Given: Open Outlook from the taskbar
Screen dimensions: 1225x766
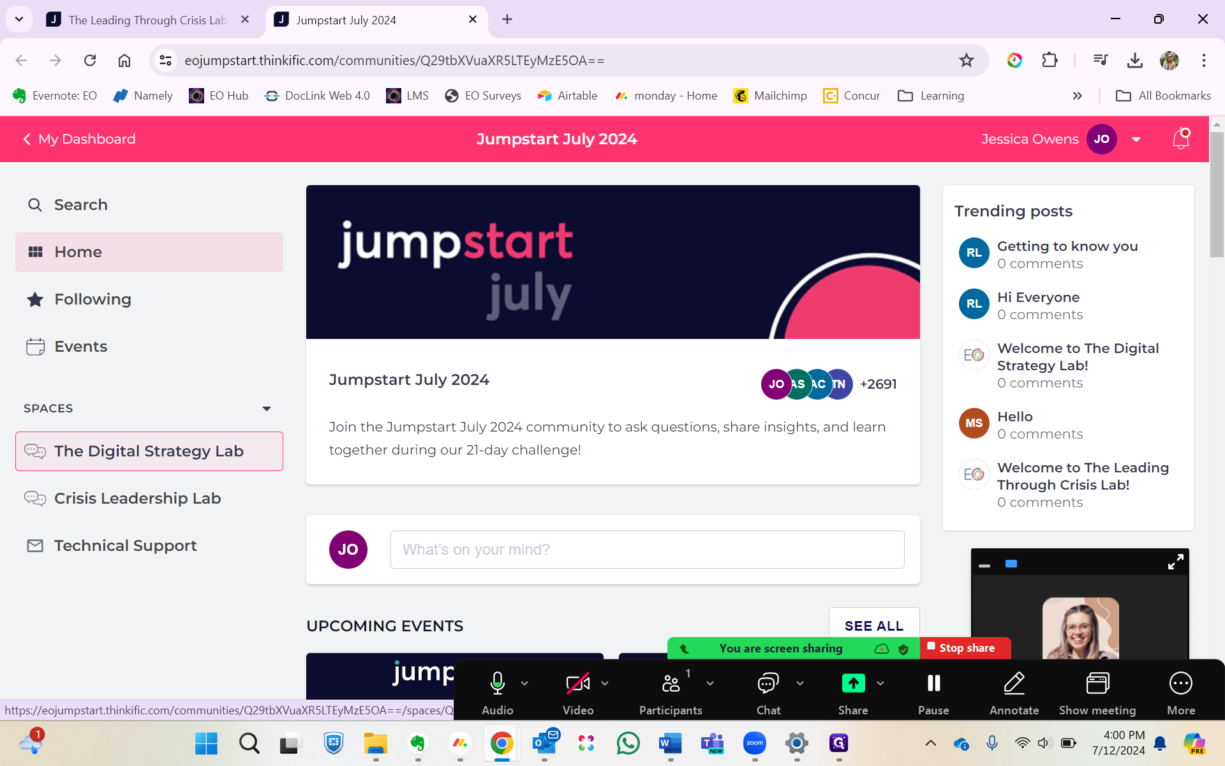Looking at the screenshot, I should point(545,743).
